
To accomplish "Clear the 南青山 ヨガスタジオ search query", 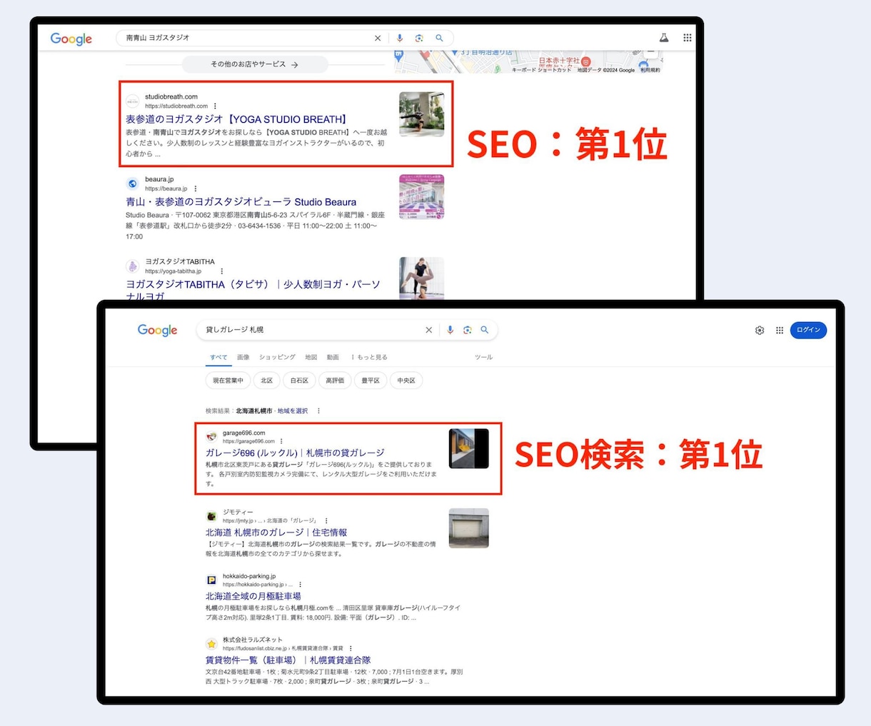I will tap(378, 39).
